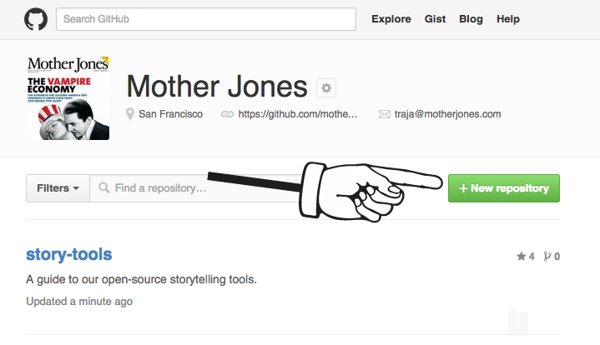Expand the Filters dropdown

tap(58, 188)
